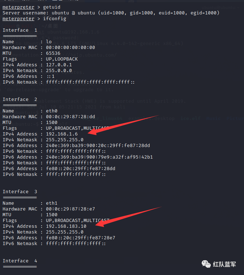Click the first underlined meterpreter prompt

pyautogui.click(x=18, y=7)
